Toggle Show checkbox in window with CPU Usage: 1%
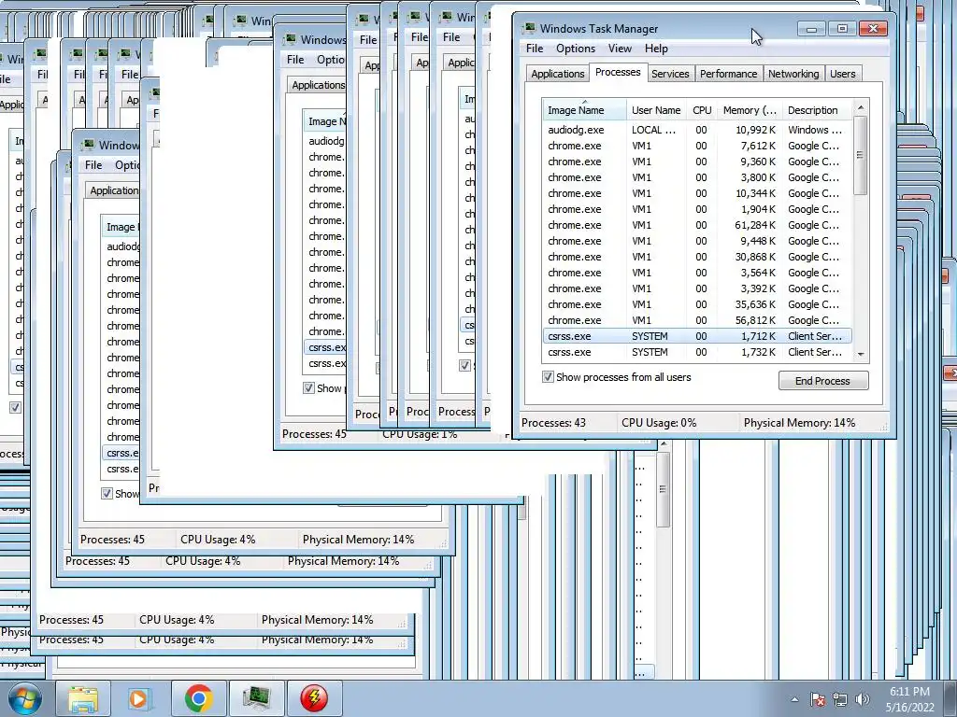This screenshot has height=717, width=957. tap(308, 388)
